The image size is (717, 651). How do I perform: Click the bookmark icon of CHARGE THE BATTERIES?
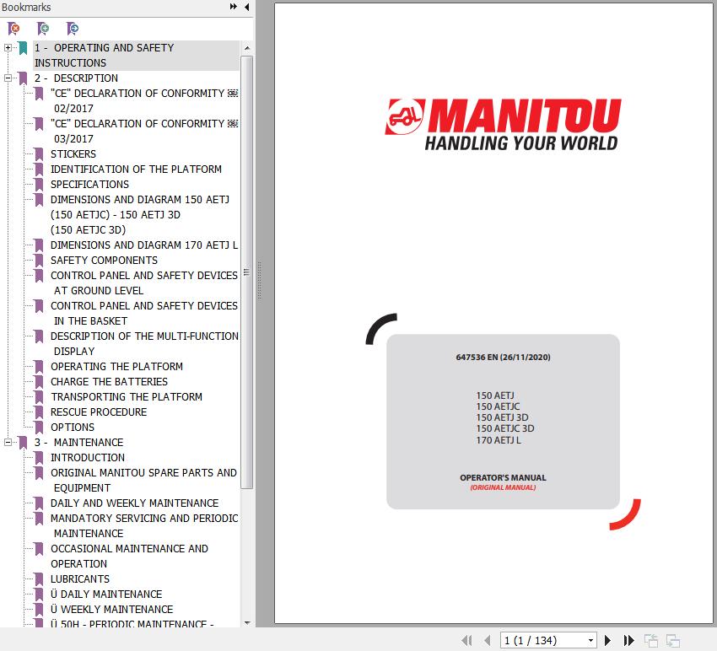39,382
